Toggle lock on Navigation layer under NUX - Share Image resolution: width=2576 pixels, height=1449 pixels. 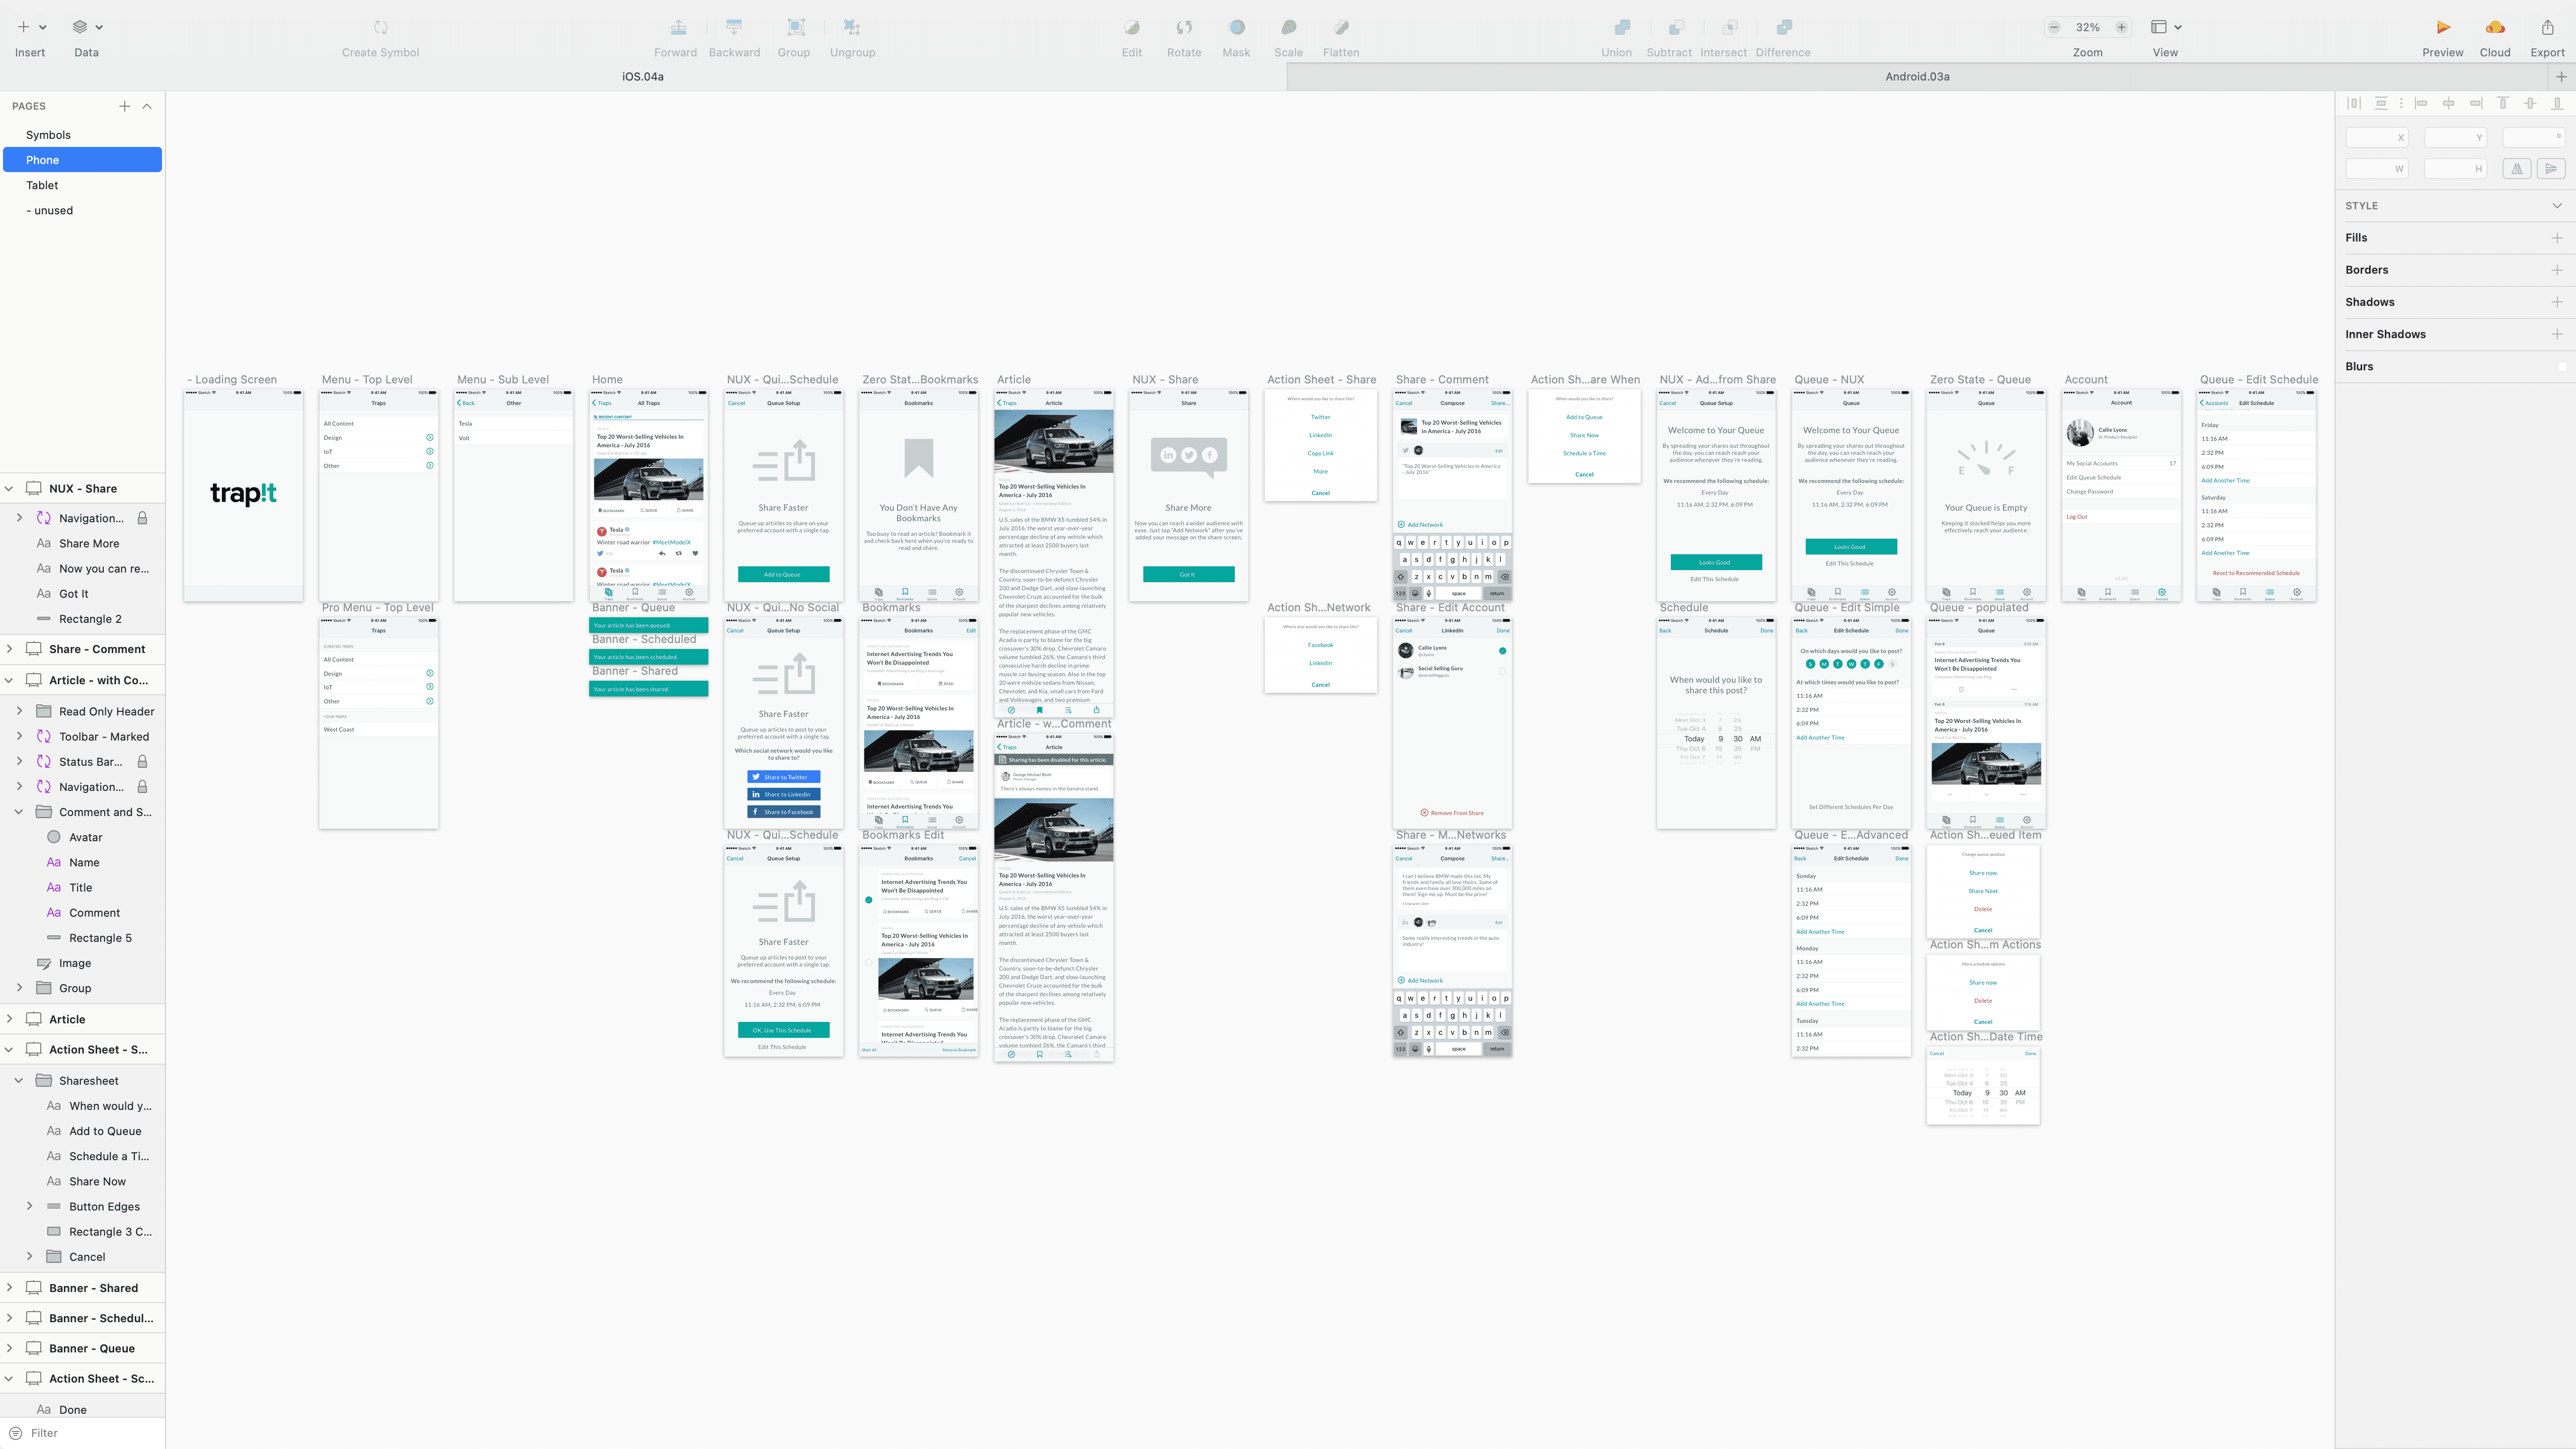[x=142, y=518]
